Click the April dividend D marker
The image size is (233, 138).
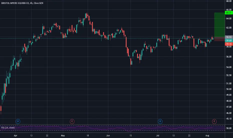(x=18, y=121)
